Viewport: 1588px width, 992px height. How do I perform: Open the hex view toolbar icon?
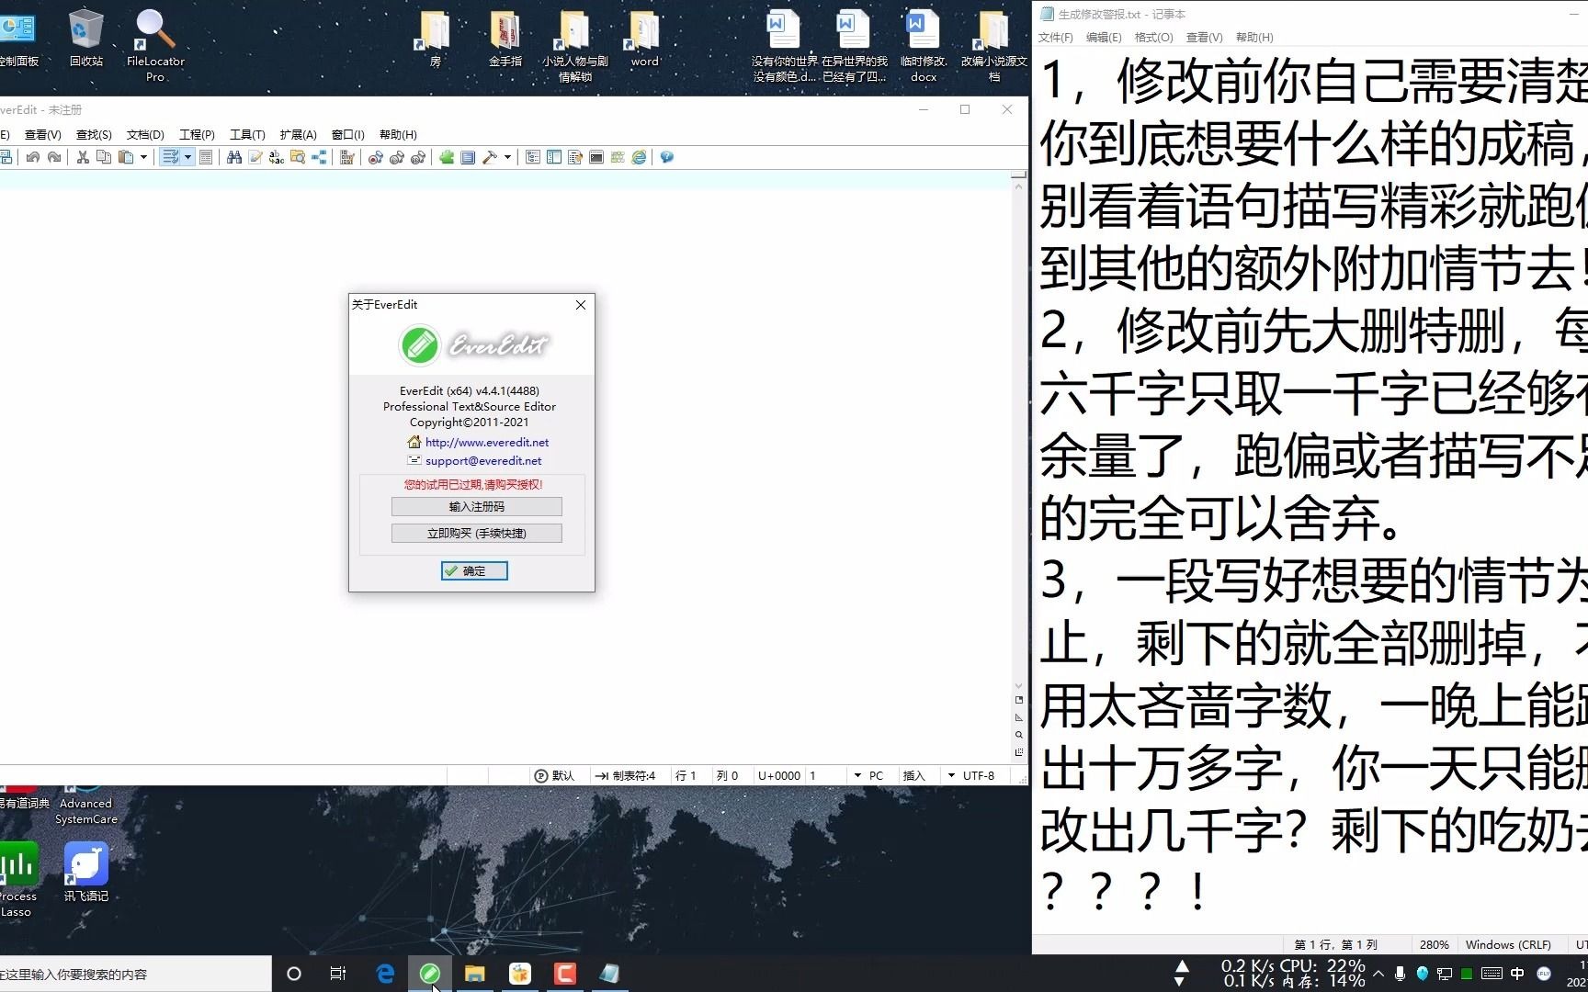pos(346,157)
